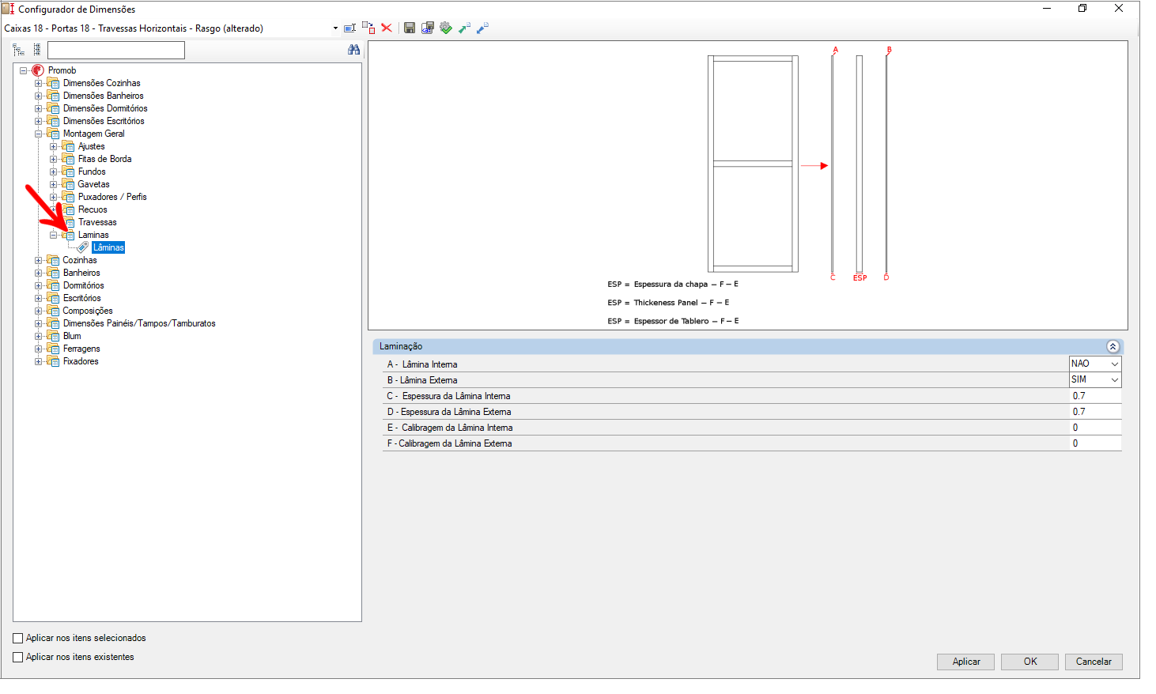Select Dimensões Escritórios in the tree
Image resolution: width=1156 pixels, height=694 pixels.
(104, 121)
